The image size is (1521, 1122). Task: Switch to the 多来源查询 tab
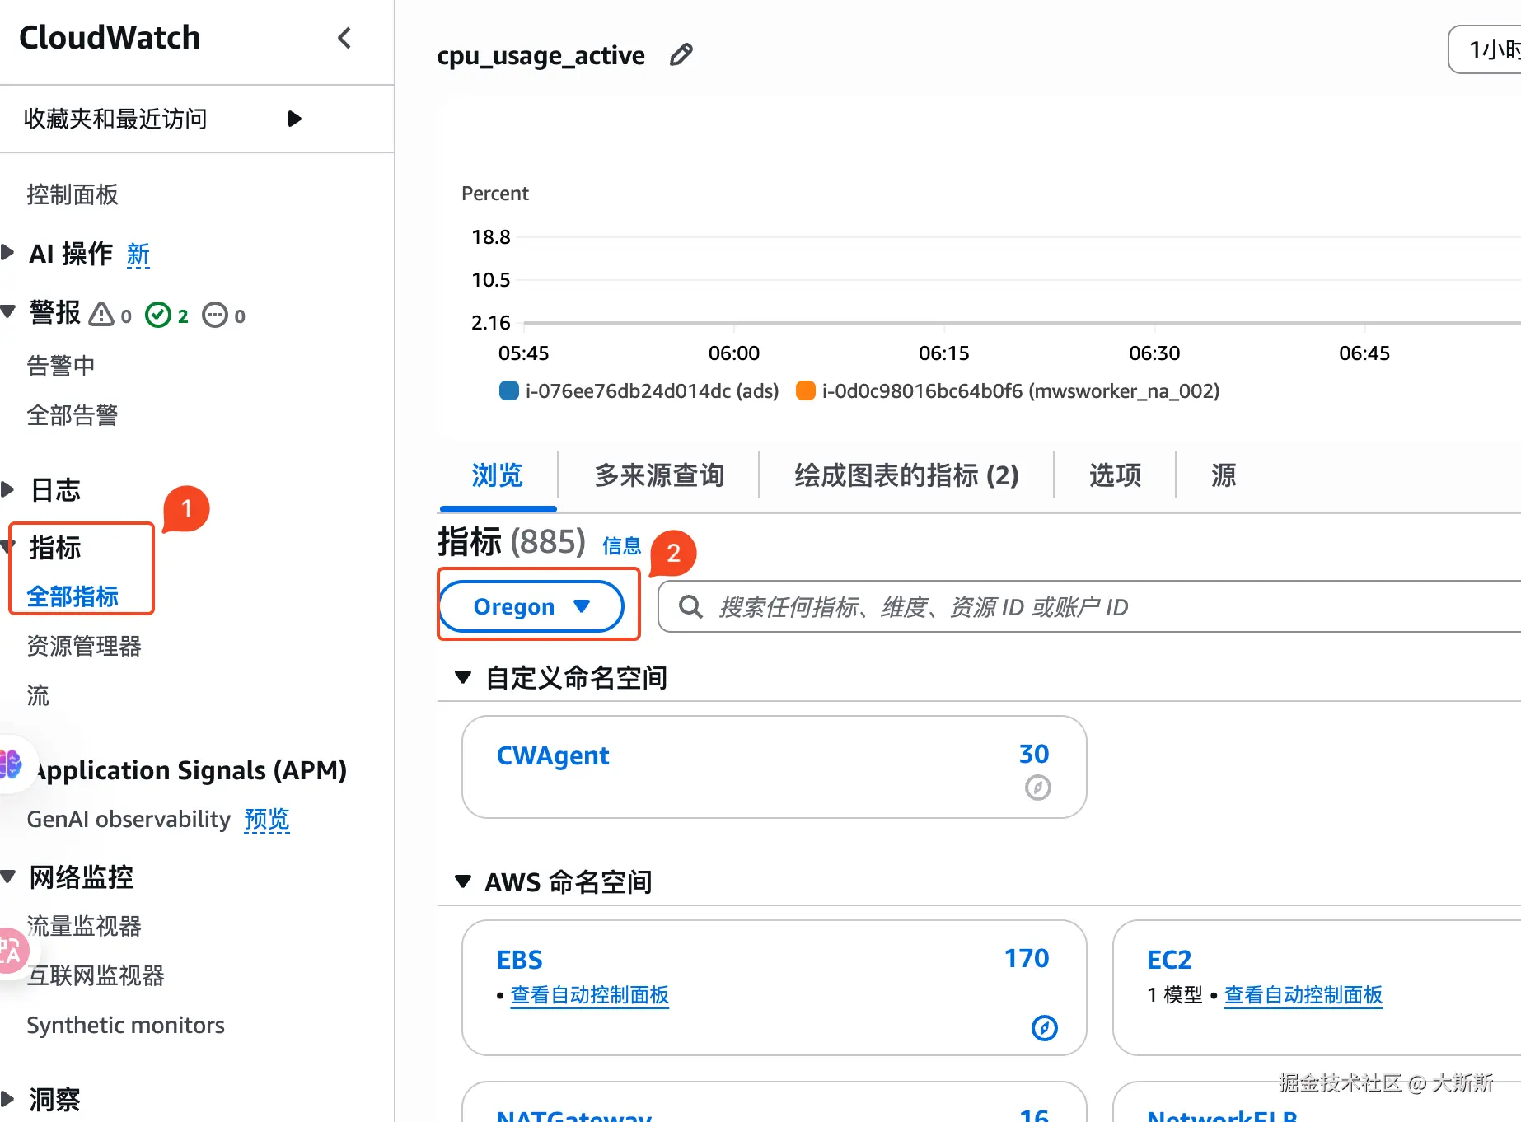click(659, 475)
